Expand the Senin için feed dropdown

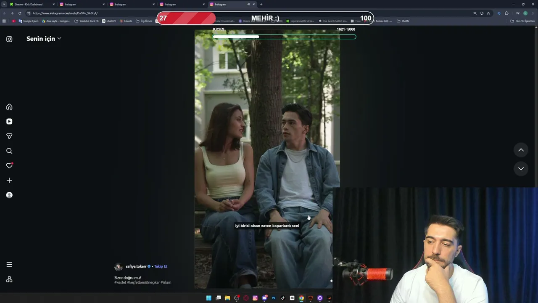(x=44, y=39)
